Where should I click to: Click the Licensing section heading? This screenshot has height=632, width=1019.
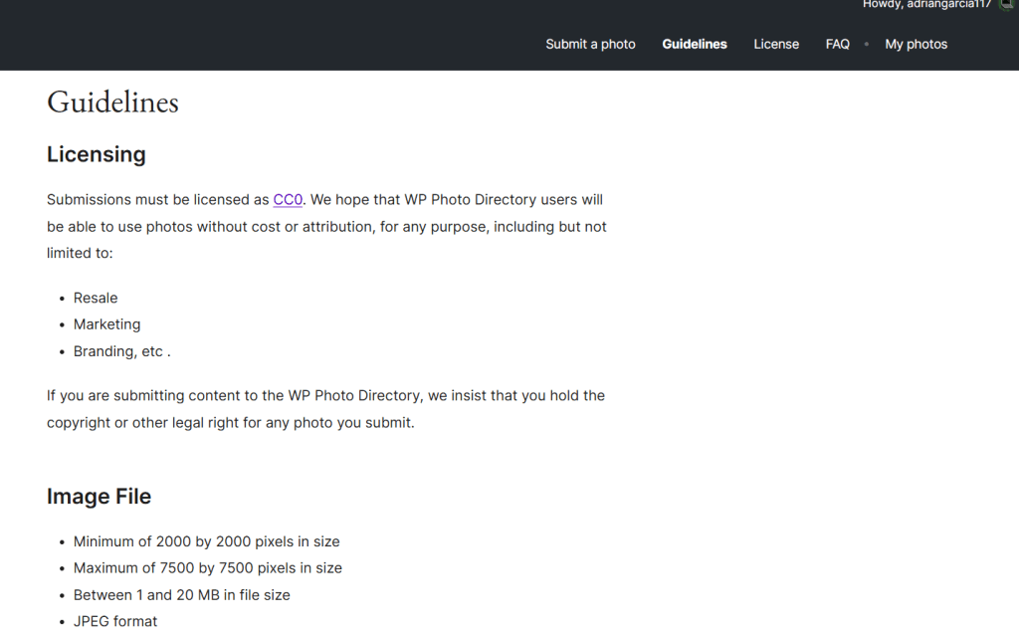click(97, 154)
